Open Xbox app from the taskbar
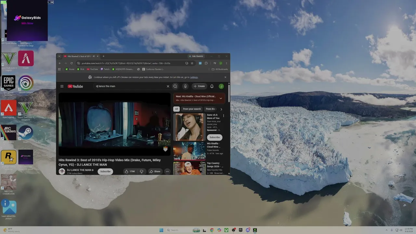The image size is (416, 234). coord(226,230)
